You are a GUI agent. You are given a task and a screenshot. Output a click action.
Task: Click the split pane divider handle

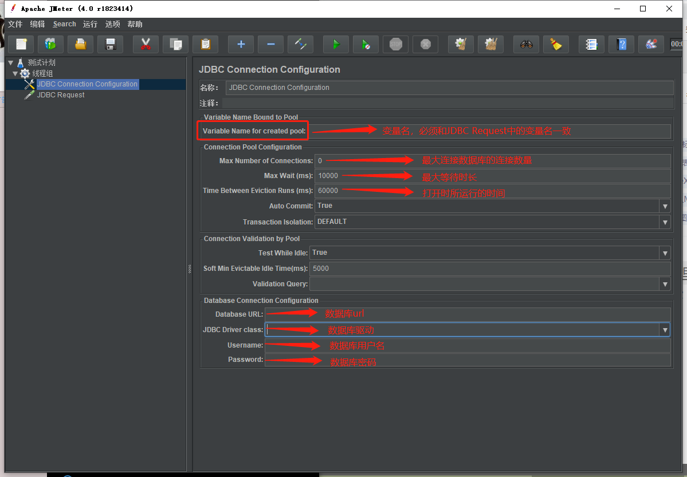190,269
